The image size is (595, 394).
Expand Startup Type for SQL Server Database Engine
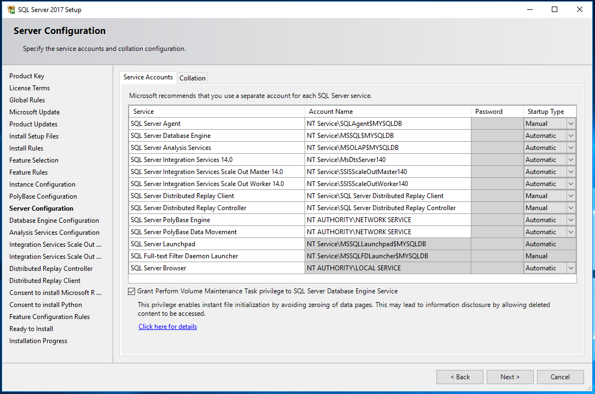(571, 136)
